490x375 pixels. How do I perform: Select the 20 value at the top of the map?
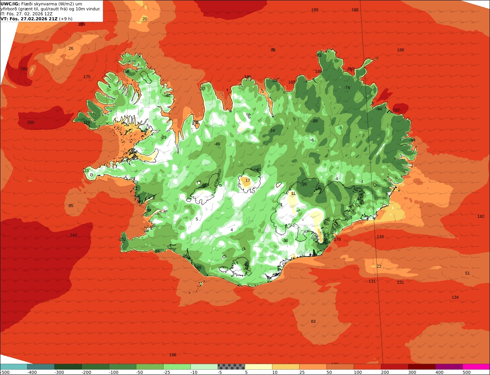(x=145, y=19)
